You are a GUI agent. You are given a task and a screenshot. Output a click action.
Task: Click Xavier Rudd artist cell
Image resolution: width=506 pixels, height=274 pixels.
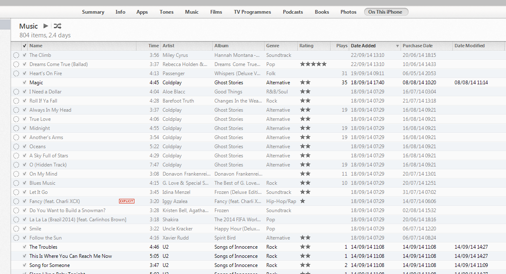pos(175,238)
